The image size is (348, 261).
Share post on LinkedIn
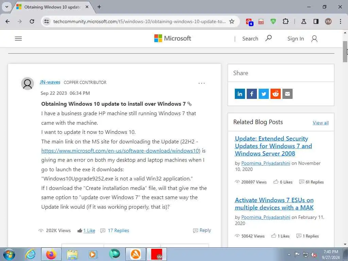click(x=240, y=94)
